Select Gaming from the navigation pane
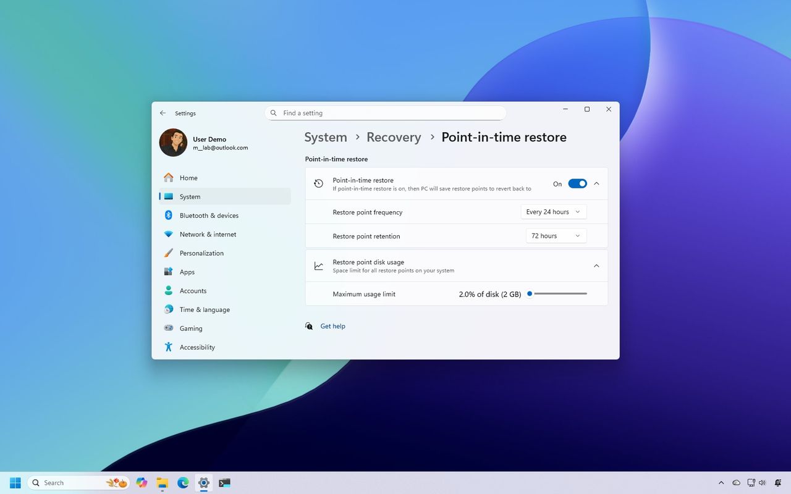The image size is (791, 494). 191,328
